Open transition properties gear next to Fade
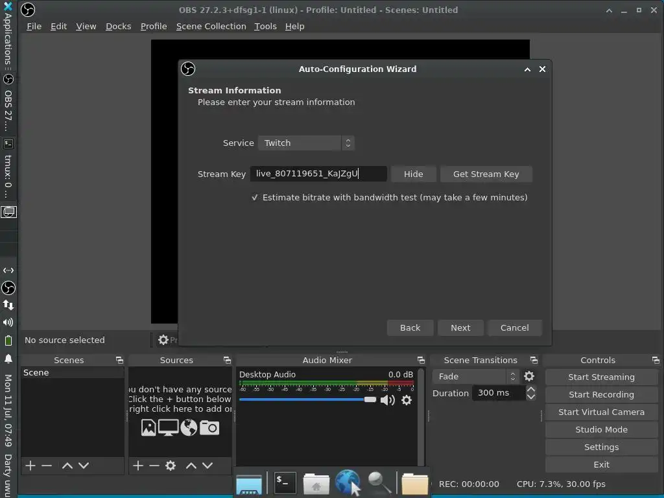This screenshot has height=498, width=664. pos(529,376)
